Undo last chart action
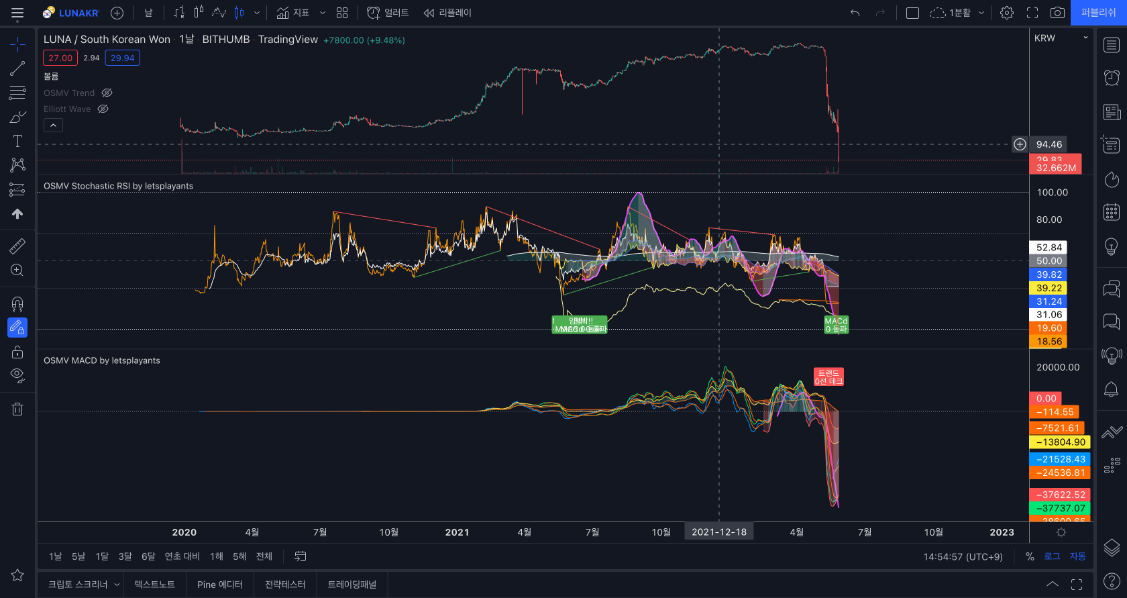Screen dimensions: 1127x598 coord(855,13)
